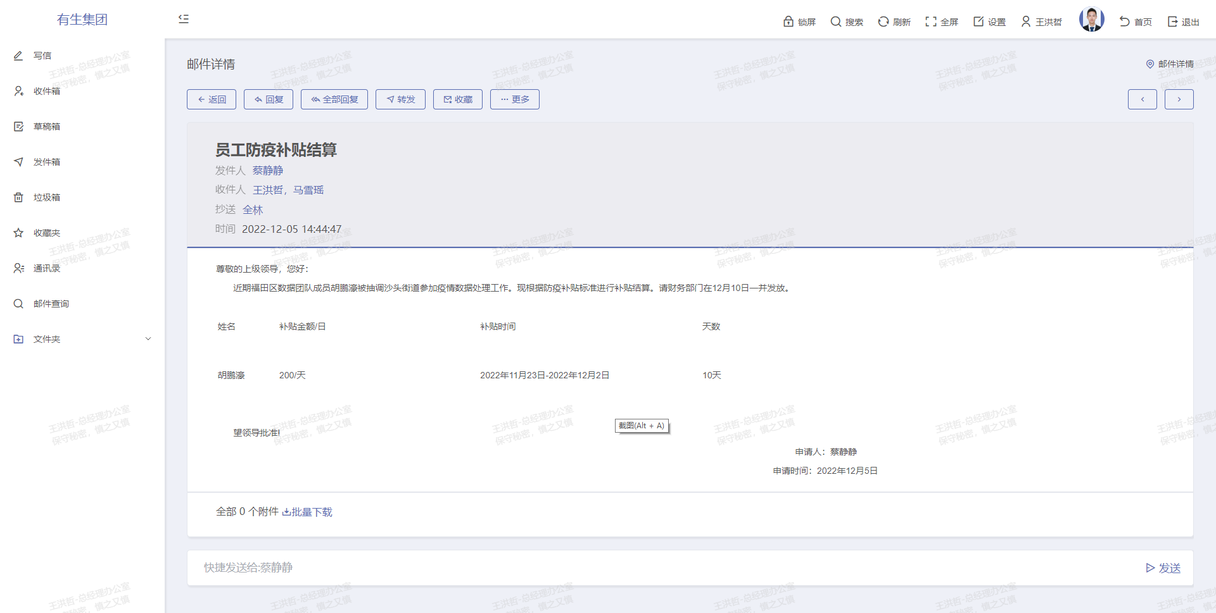This screenshot has width=1216, height=613.
Task: Open the compose mail (写信) menu item
Action: coord(42,56)
